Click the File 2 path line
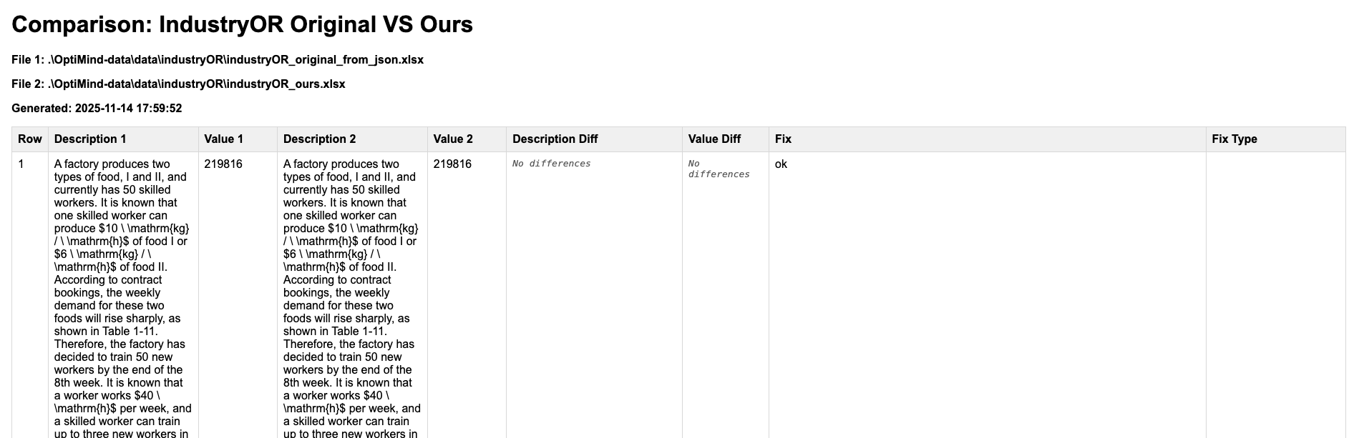This screenshot has height=438, width=1359. [178, 84]
